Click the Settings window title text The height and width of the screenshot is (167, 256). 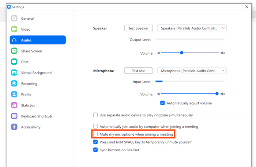[x=18, y=7]
